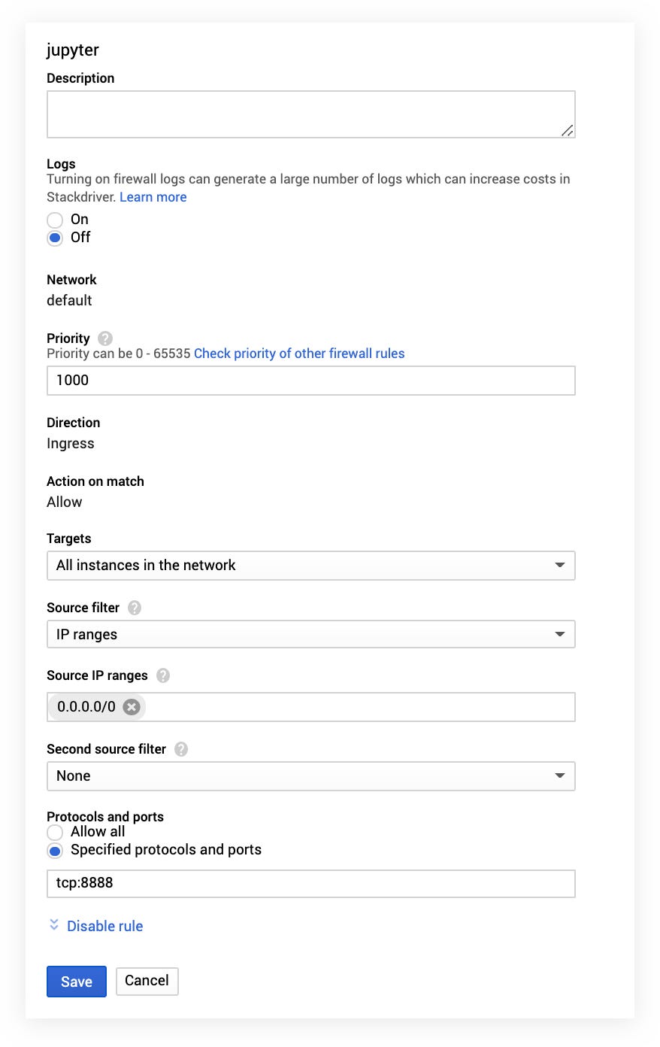
Task: Click the double chevron beside Disable rule
Action: point(54,925)
